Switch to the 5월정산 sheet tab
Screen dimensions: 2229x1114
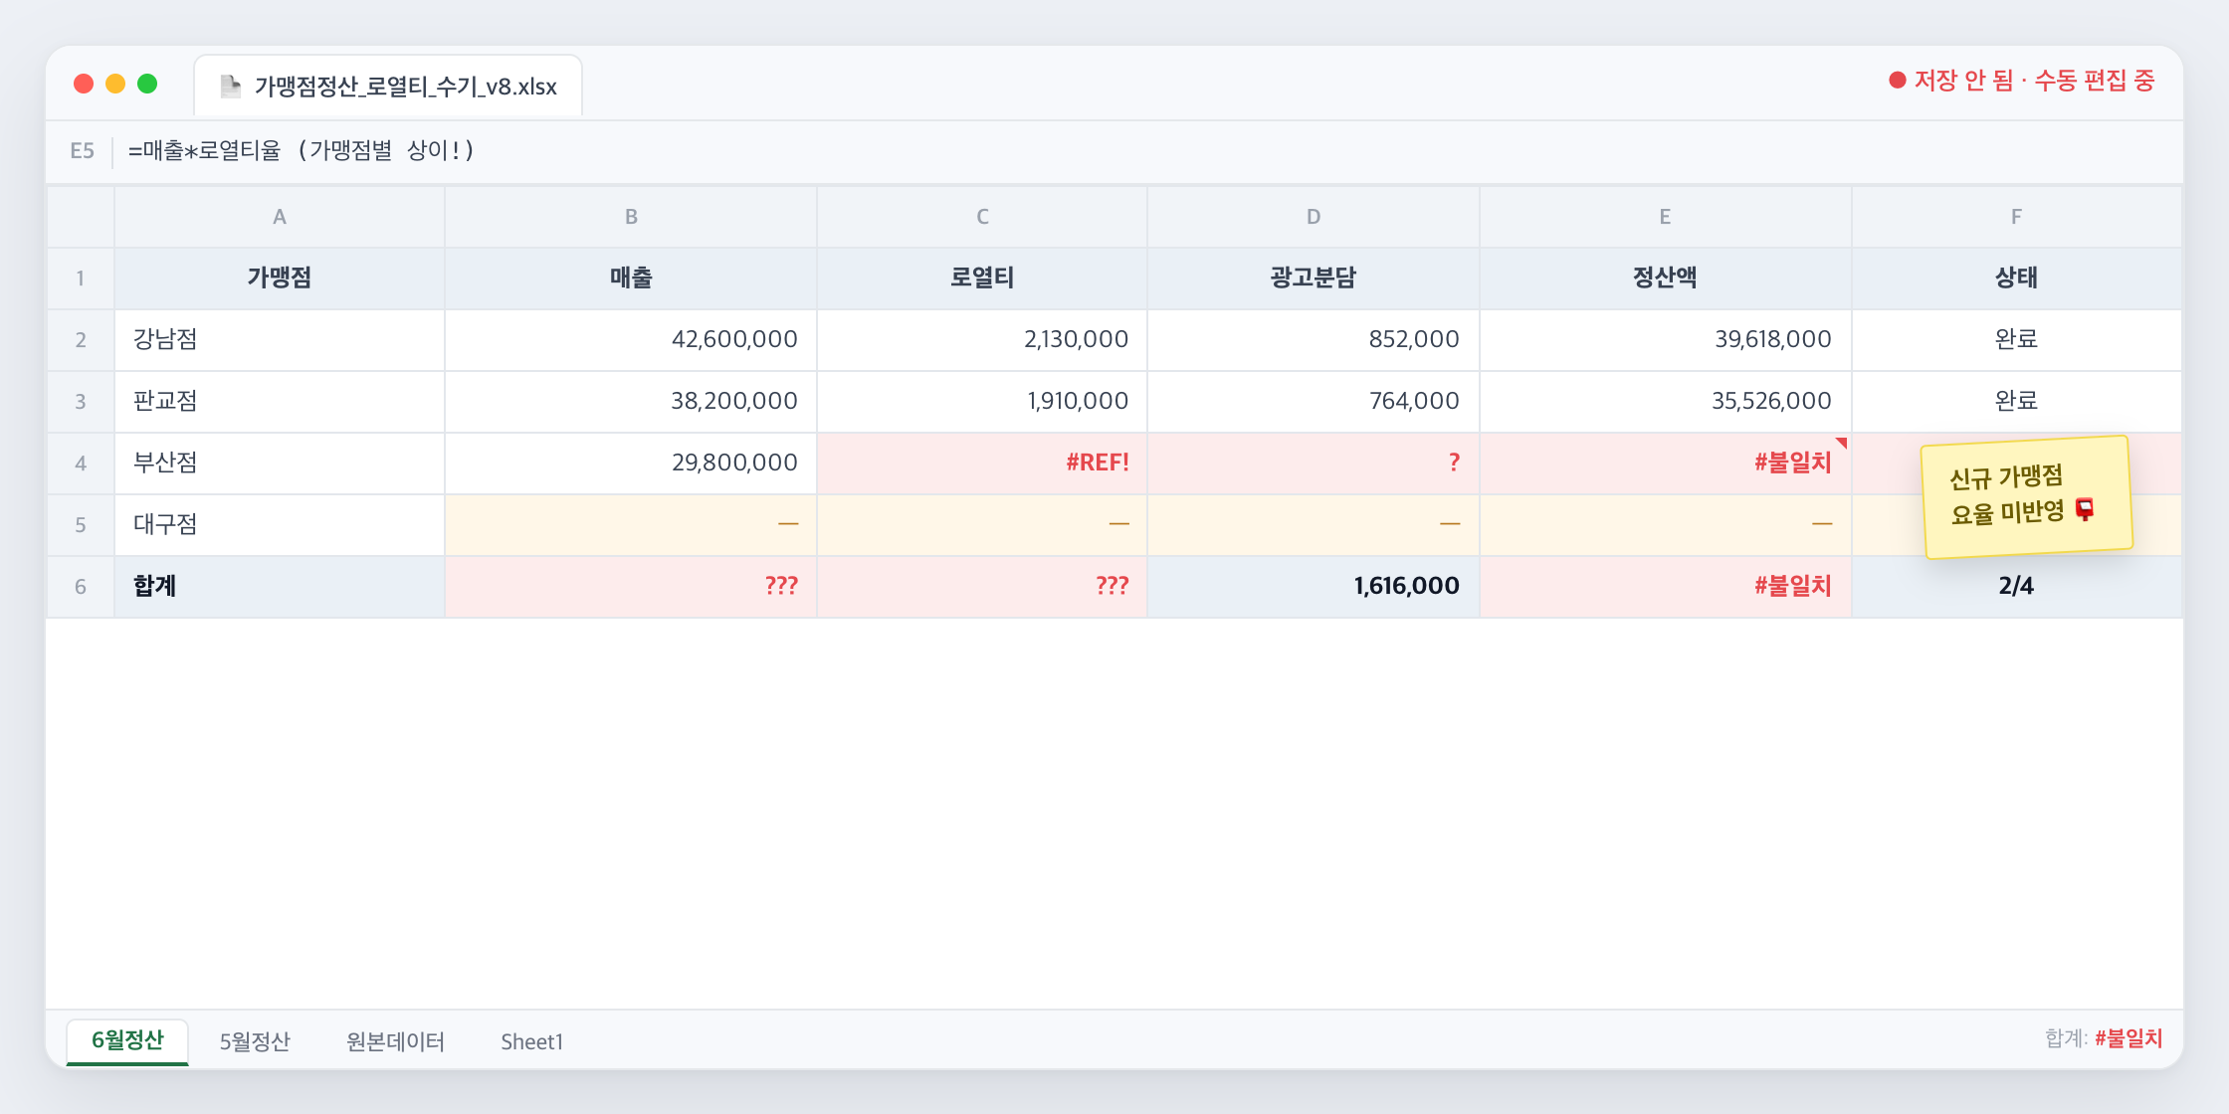point(255,1041)
